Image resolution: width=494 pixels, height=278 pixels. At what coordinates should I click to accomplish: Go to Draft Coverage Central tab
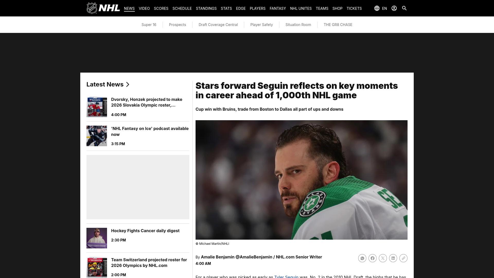[218, 25]
